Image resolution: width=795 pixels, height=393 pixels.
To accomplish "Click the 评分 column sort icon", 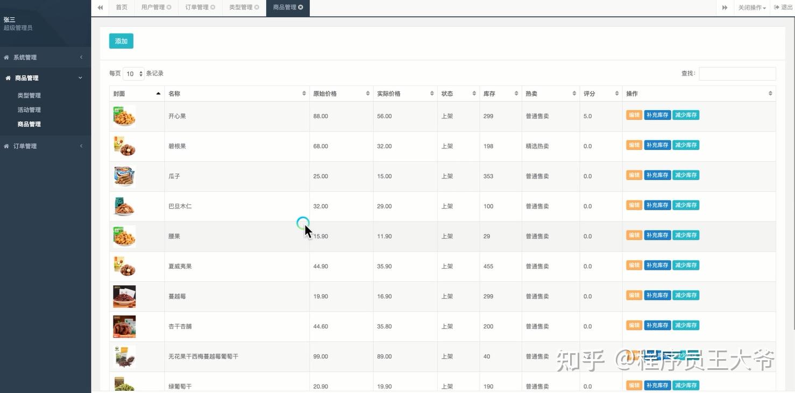I will (617, 93).
